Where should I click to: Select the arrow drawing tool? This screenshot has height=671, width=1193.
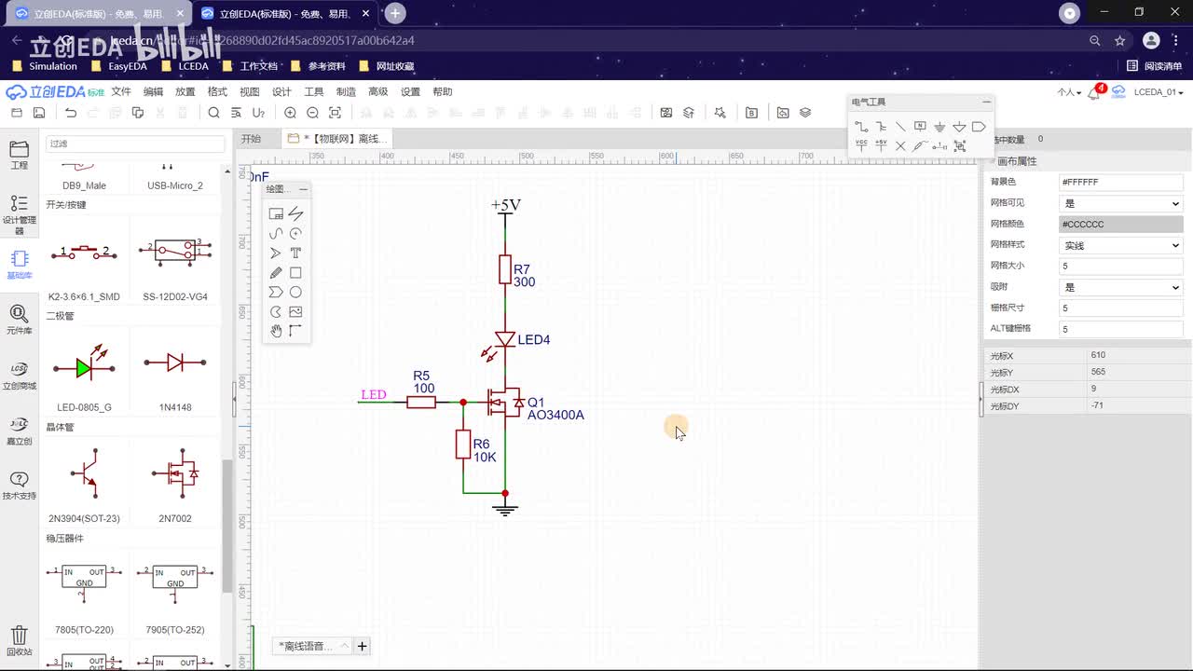click(x=276, y=253)
